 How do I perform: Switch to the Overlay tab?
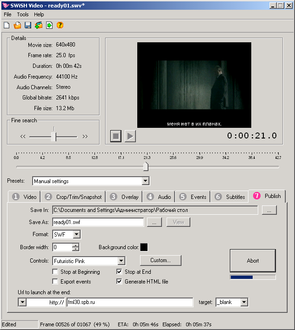(124, 197)
